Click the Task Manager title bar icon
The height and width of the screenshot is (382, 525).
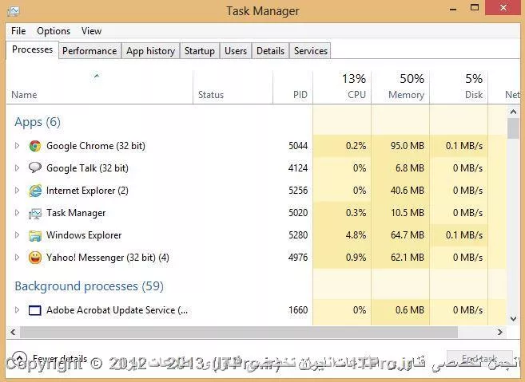coord(11,10)
